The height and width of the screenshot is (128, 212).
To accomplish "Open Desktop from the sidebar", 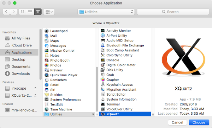I will (19, 59).
